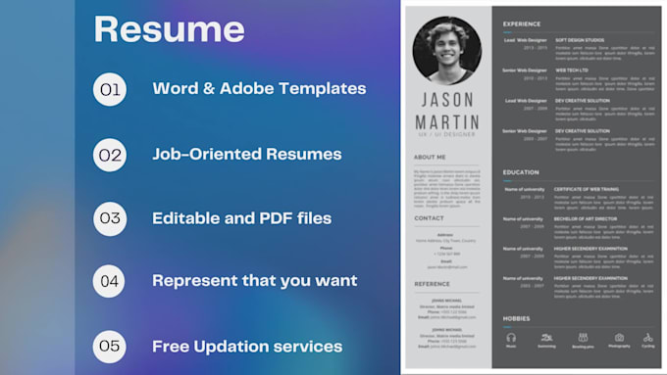The height and width of the screenshot is (375, 667).
Task: Click the 'UX / UI DESIGNER' subtitle
Action: [x=446, y=134]
